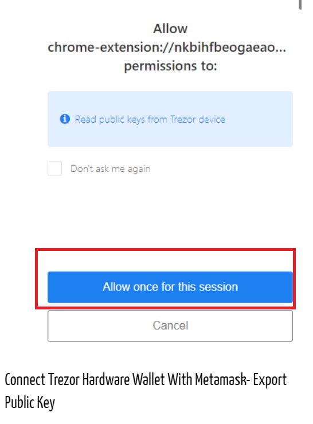
Task: Click the word "Export" in the caption
Action: (x=269, y=380)
